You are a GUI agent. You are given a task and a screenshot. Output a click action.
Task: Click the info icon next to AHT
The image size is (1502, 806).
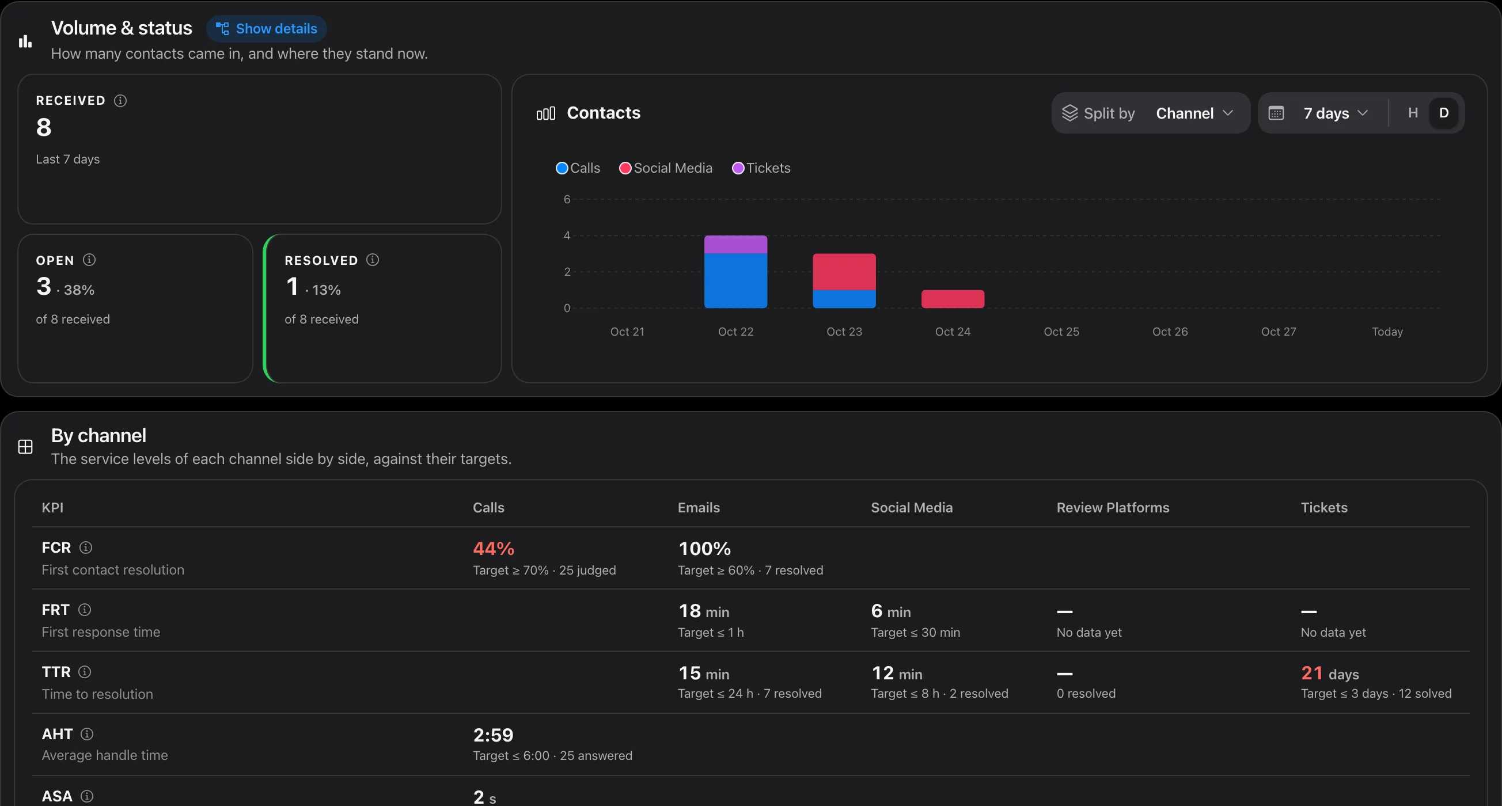pos(87,733)
